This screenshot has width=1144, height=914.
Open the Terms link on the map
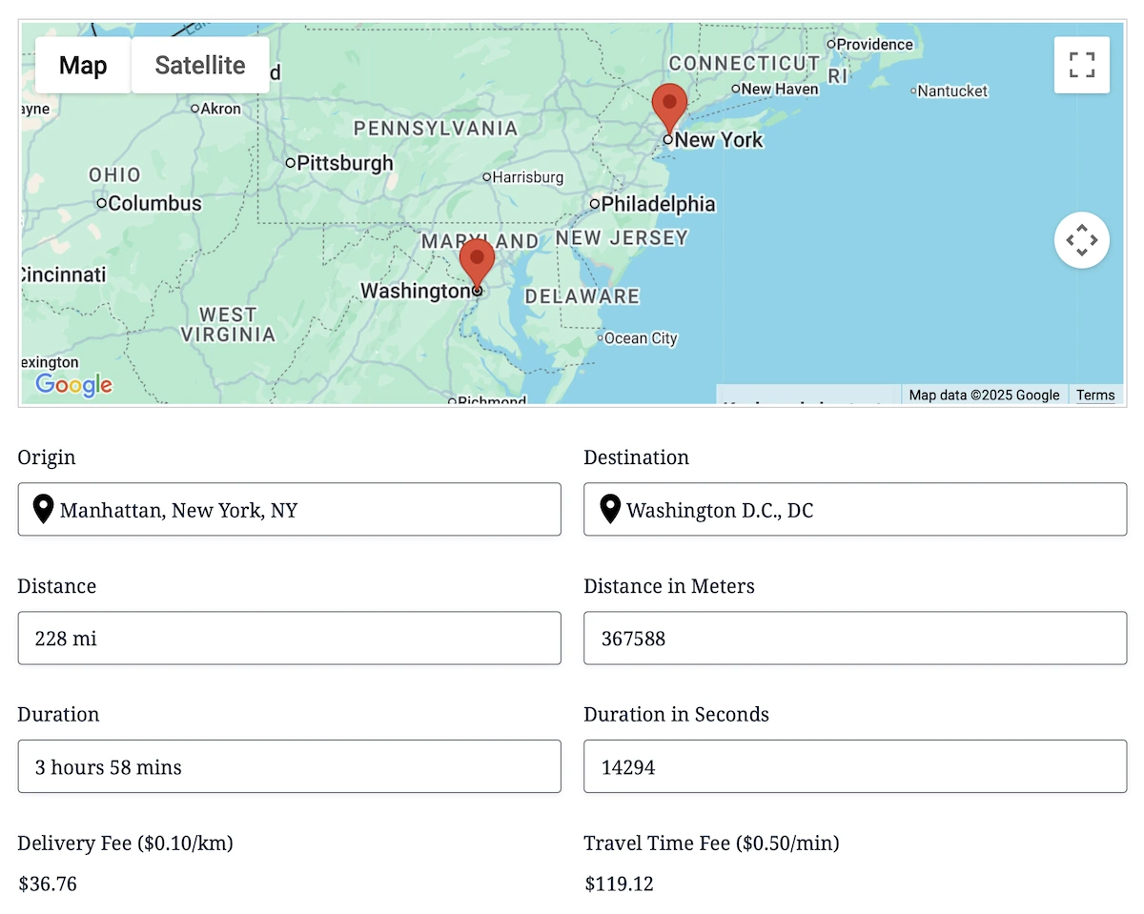(x=1095, y=395)
